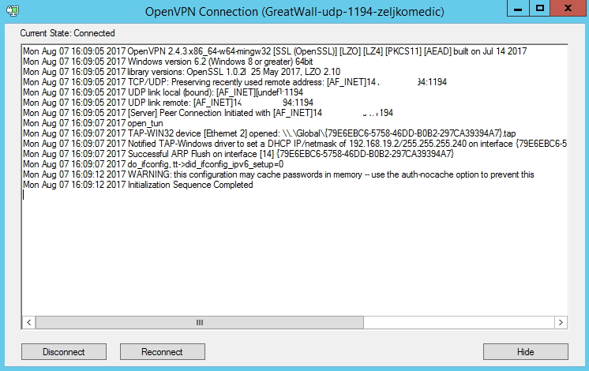The image size is (589, 371).
Task: Click the 'do_ifconfig' log line
Action: coord(153,164)
